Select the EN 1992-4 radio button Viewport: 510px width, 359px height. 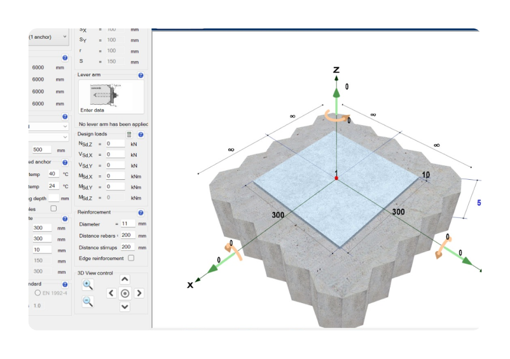click(38, 293)
